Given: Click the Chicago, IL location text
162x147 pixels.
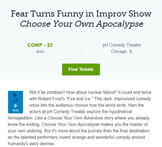Looking at the screenshot, I should 122,51.
